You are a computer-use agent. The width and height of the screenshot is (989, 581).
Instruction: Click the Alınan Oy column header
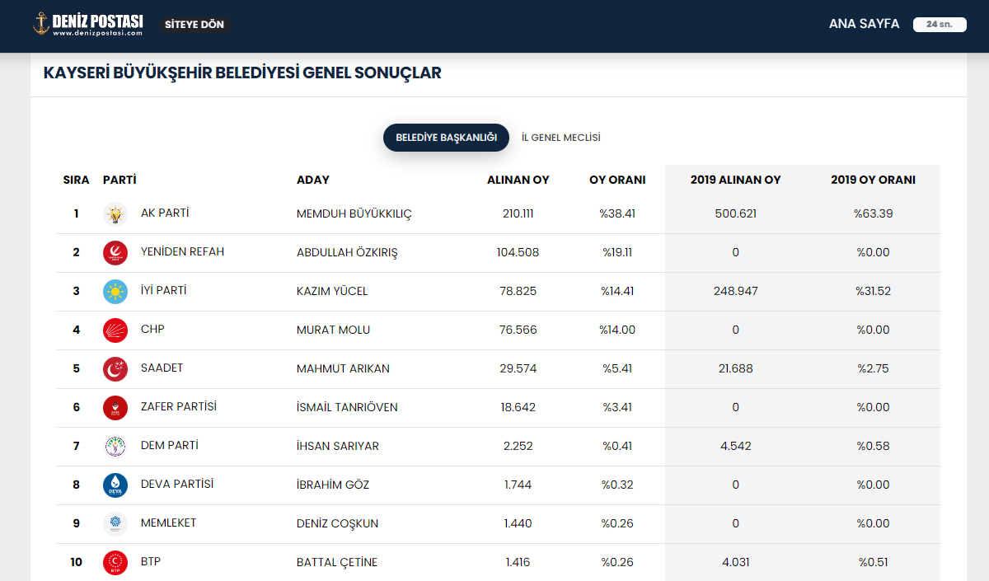click(x=518, y=180)
